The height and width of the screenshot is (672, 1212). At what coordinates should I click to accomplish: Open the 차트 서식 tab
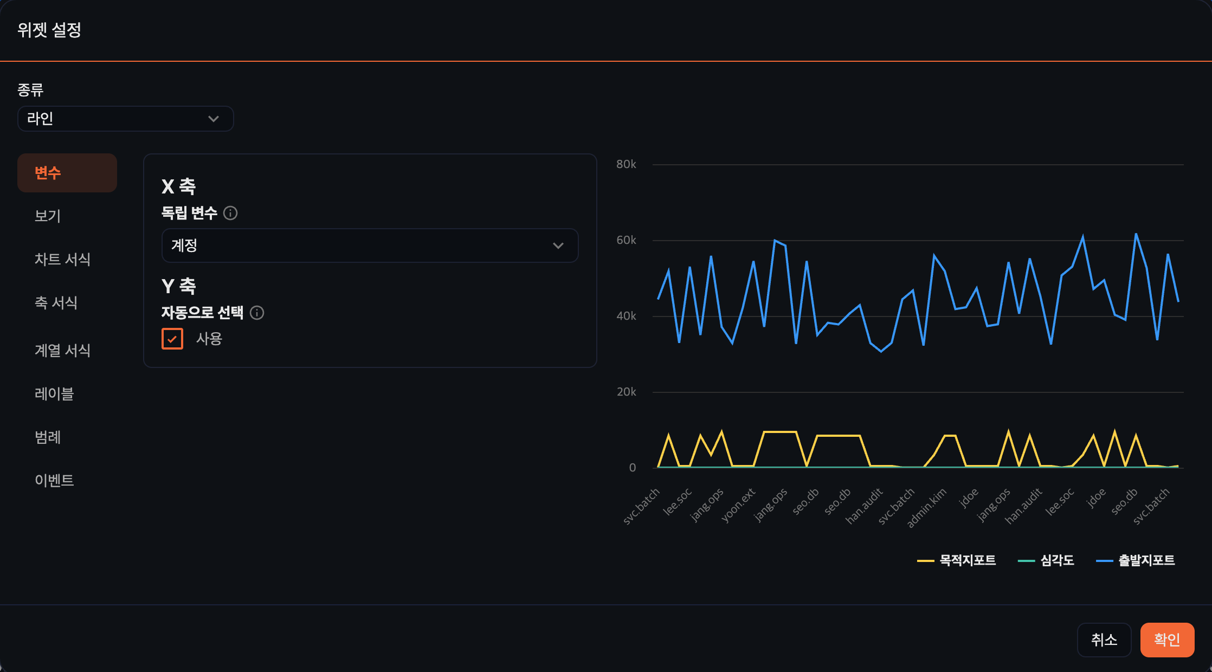[62, 260]
